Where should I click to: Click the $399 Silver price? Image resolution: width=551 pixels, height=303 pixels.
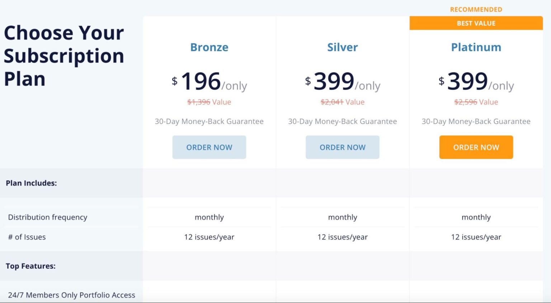[x=343, y=81]
